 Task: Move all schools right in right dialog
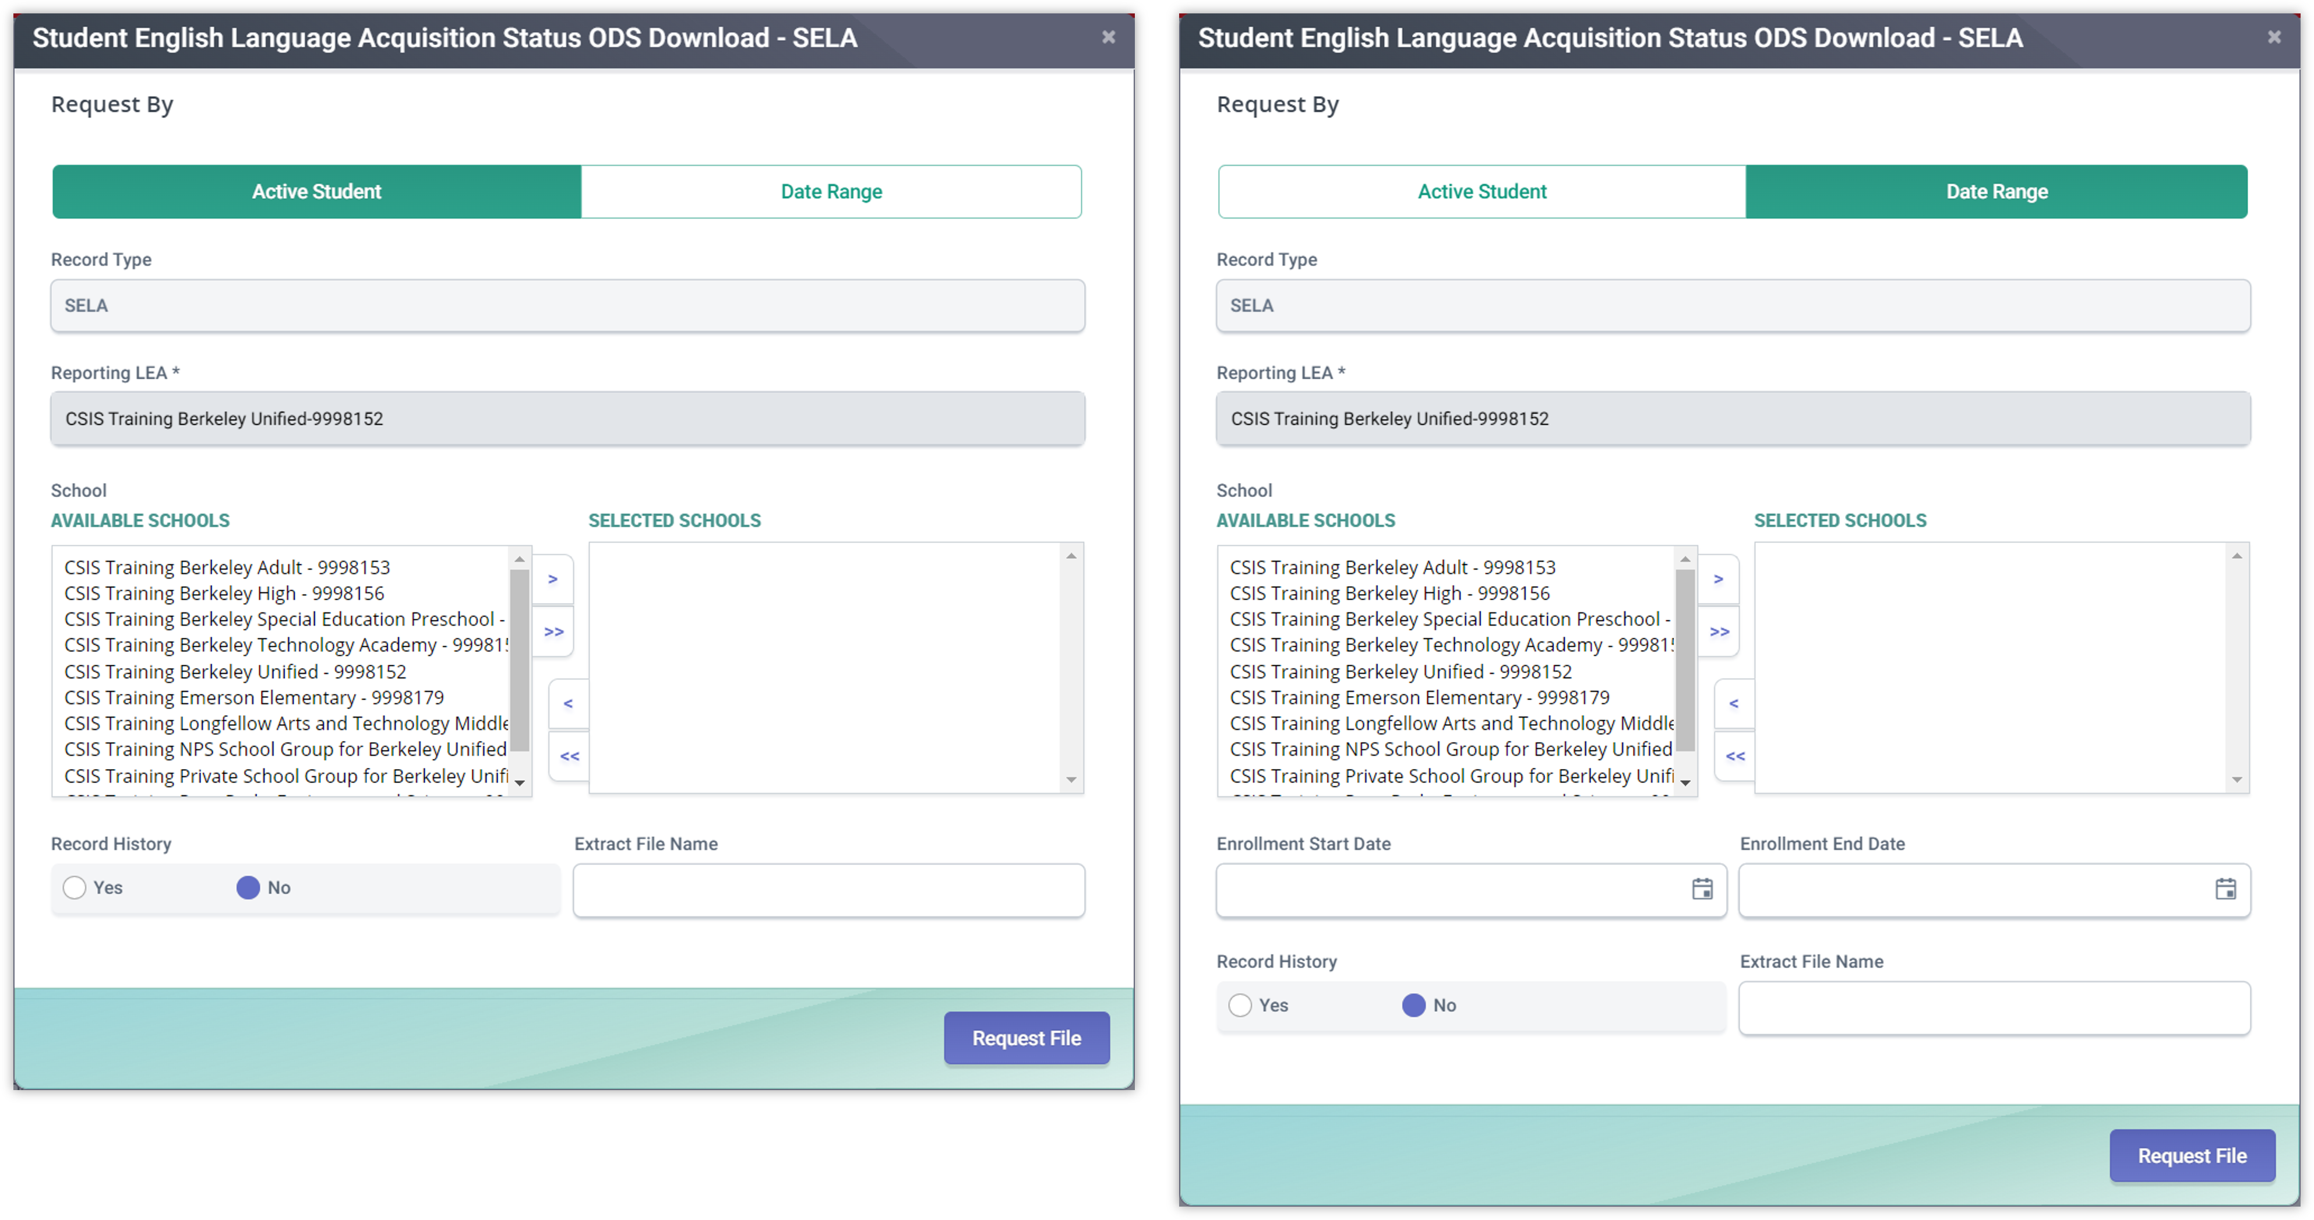1719,632
